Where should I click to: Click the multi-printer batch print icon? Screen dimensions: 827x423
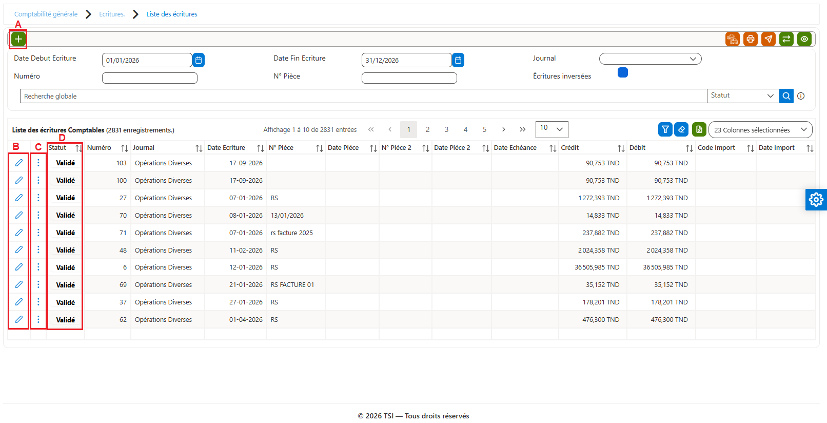tap(733, 39)
